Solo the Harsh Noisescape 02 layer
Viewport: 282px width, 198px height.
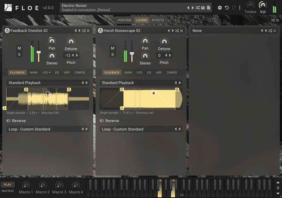112,54
